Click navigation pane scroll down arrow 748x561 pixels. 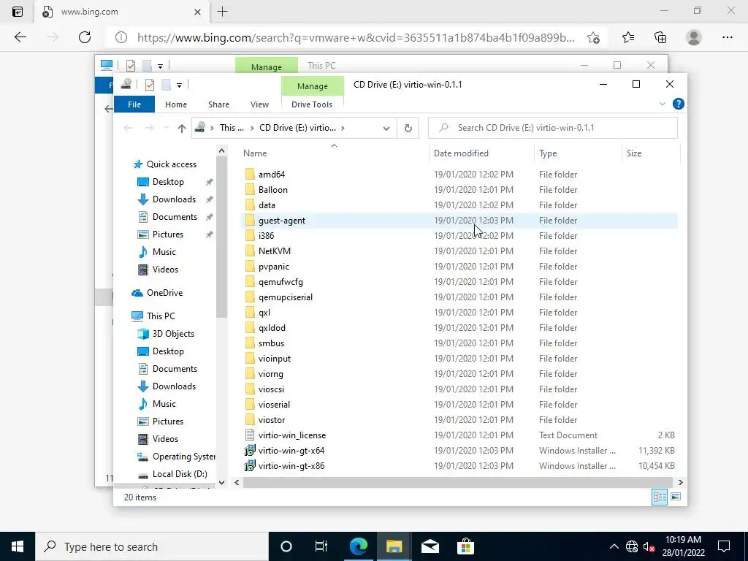(x=221, y=483)
